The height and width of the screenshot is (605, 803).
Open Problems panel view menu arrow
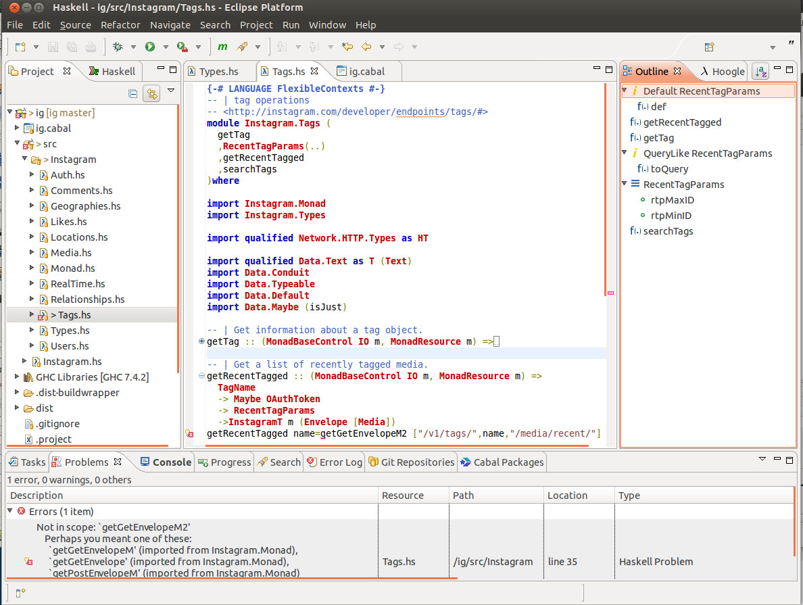[762, 459]
